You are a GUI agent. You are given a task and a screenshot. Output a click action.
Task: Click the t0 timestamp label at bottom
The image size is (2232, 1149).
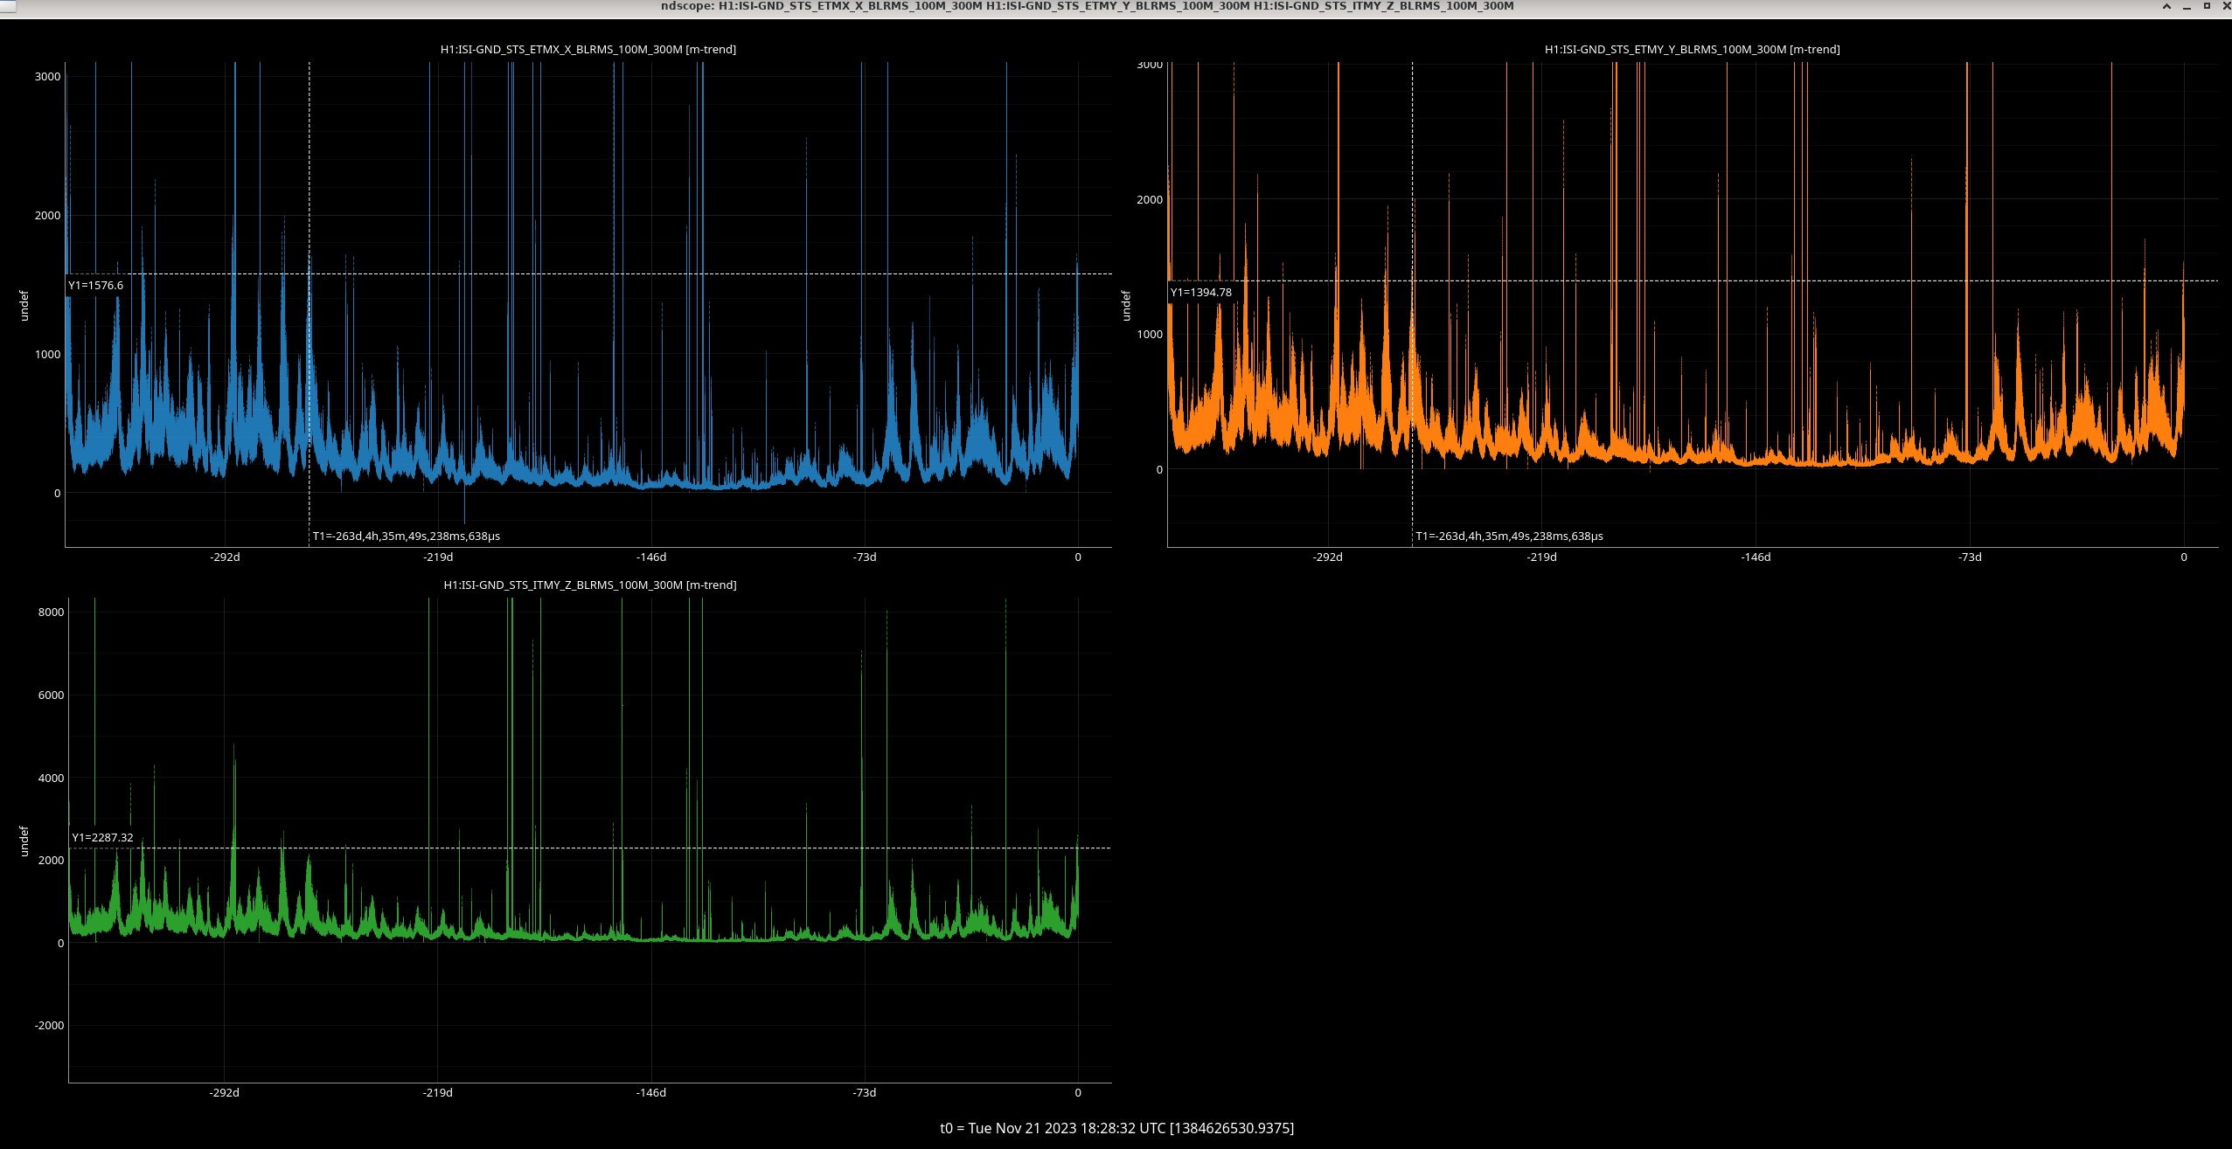(1116, 1128)
